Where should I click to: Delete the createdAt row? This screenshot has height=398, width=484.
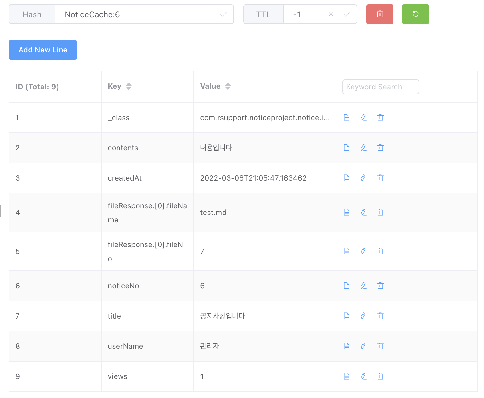(x=381, y=178)
